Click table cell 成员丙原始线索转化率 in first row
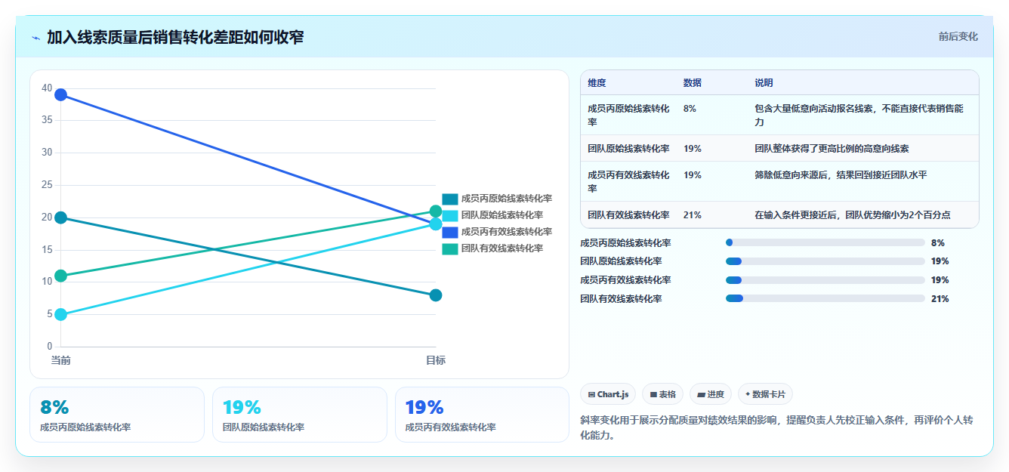Screen dimensions: 1009x472 click(x=628, y=115)
